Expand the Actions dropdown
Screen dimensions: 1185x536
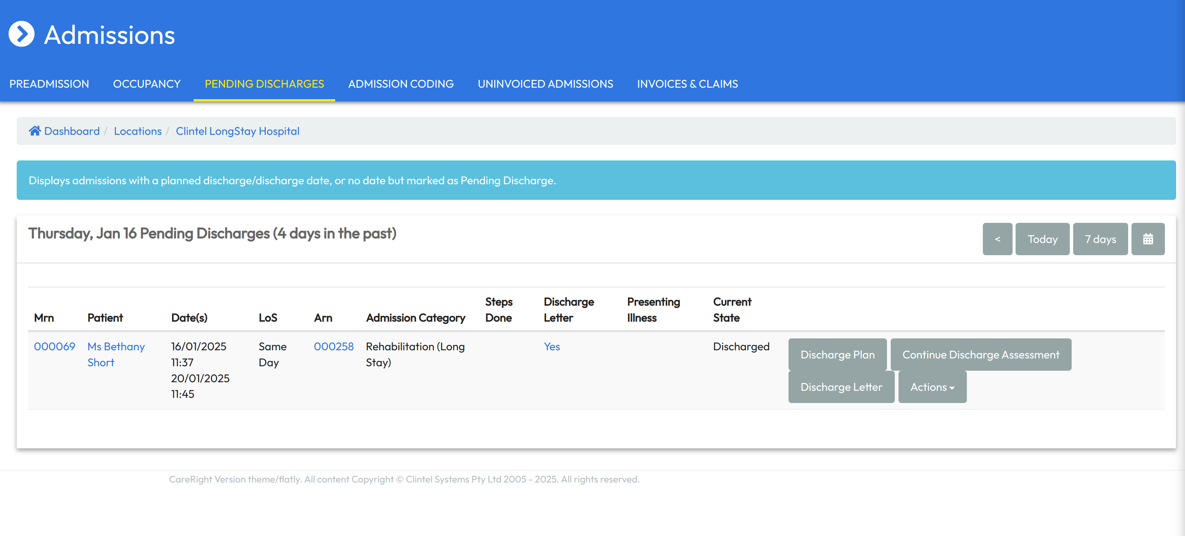point(932,387)
